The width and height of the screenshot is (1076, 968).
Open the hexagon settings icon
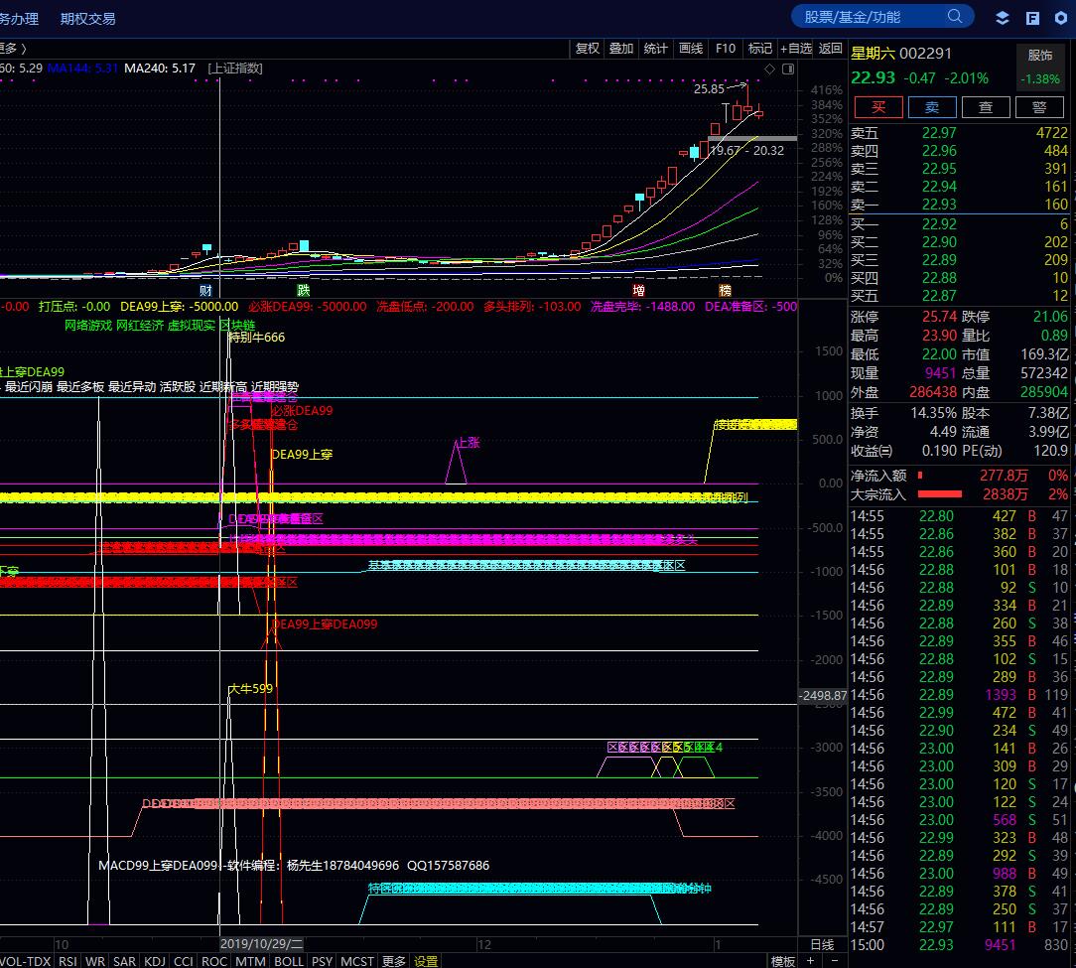click(1061, 18)
